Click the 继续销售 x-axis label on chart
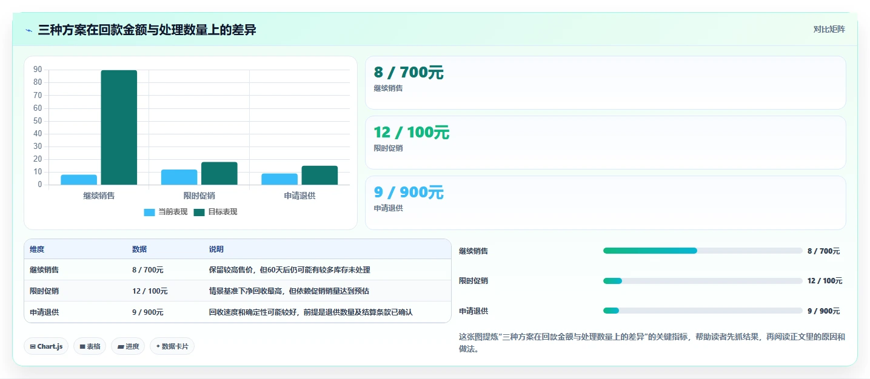870x379 pixels. click(x=99, y=196)
